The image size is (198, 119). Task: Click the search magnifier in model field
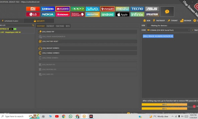click(33, 25)
